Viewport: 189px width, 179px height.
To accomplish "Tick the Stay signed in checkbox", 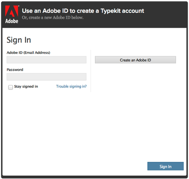I will pos(10,87).
